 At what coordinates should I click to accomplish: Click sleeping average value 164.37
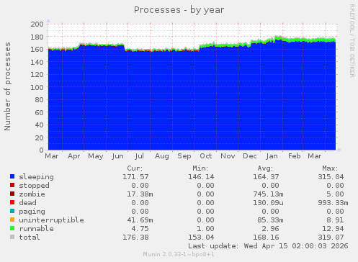click(266, 177)
